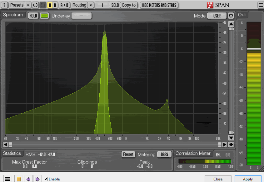264x182 pixels.
Task: Click the horizontal frequency scrollbar track
Action: (x=115, y=145)
